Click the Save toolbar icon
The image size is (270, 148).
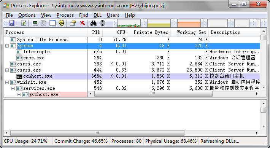tap(11, 23)
